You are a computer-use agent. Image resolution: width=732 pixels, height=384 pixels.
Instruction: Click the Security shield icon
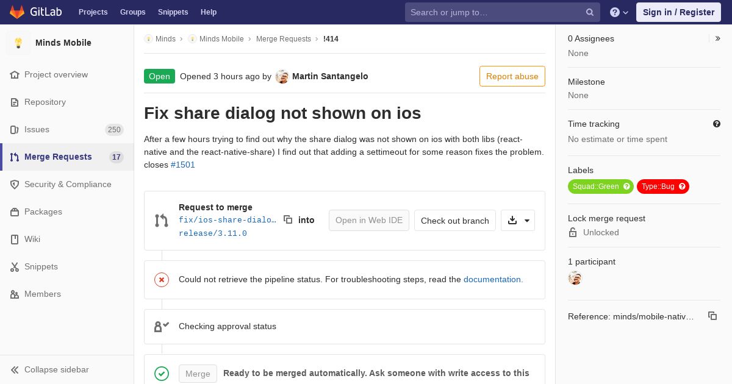coord(15,184)
